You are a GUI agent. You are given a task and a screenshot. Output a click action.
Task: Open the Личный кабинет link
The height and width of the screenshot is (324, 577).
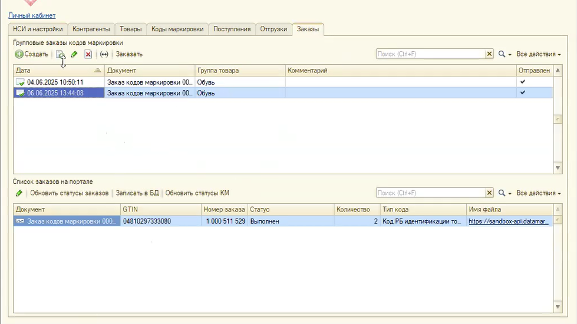click(x=32, y=15)
